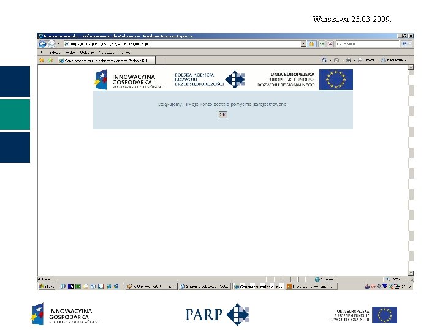This screenshot has height=330, width=429.
Task: Click the Forward navigation arrow
Action: click(x=51, y=43)
